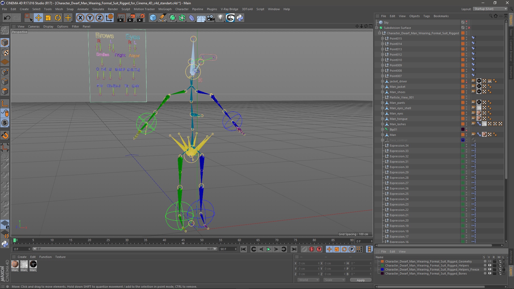
Task: Toggle visibility eye of Geometry layer
Action: pyautogui.click(x=490, y=261)
